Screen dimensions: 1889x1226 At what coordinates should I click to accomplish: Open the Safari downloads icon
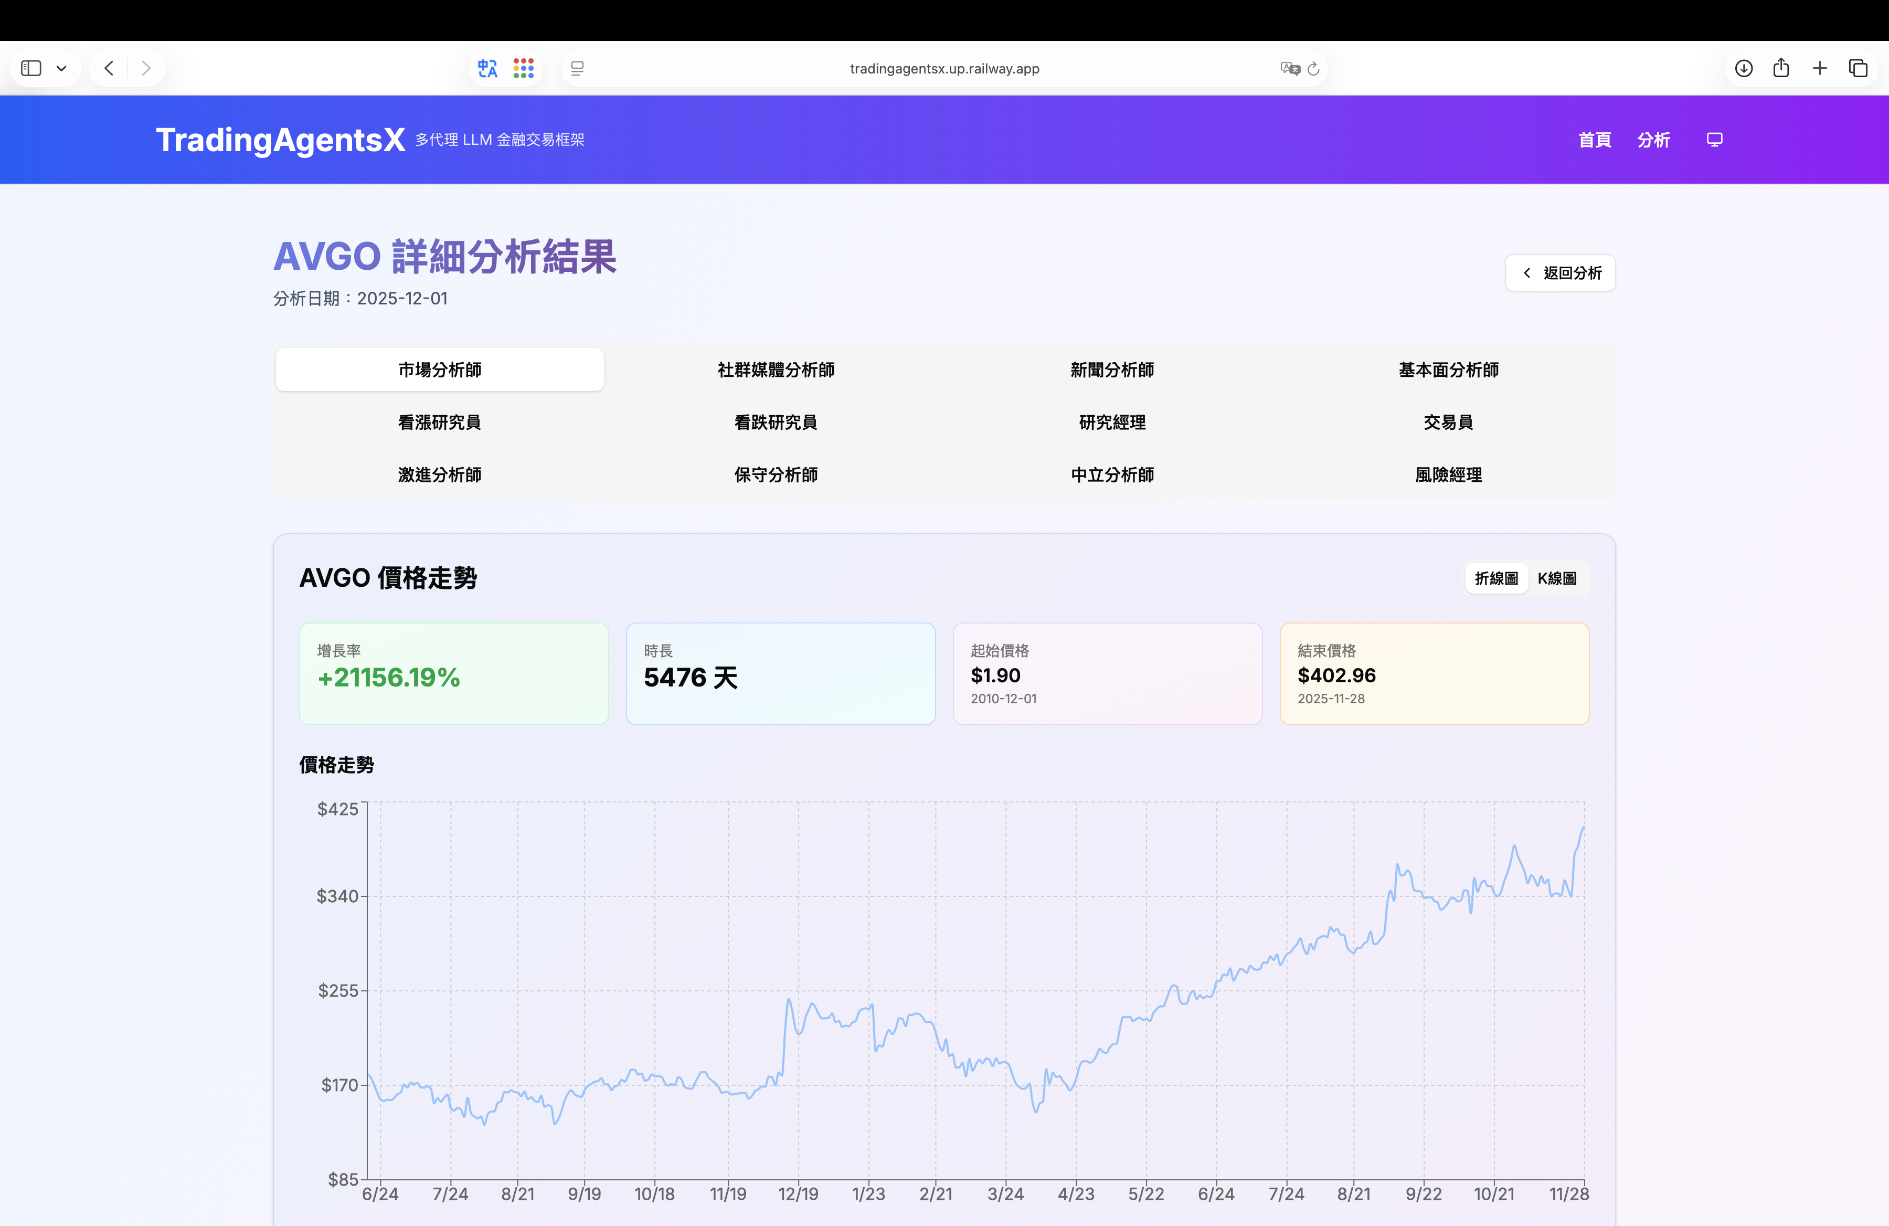[1744, 68]
